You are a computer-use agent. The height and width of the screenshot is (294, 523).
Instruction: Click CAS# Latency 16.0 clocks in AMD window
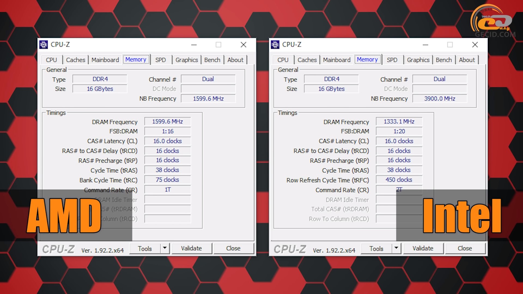[x=168, y=141]
